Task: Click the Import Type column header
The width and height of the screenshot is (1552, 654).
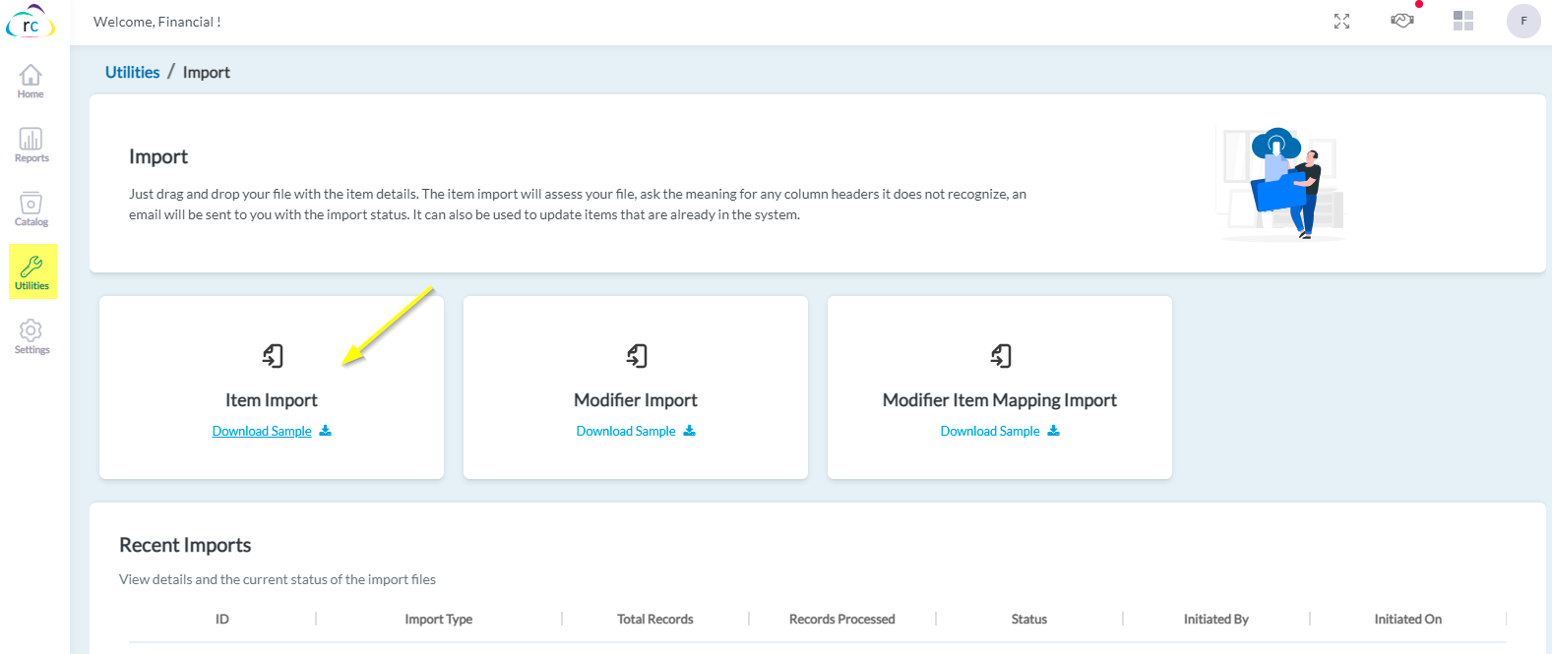Action: click(438, 620)
